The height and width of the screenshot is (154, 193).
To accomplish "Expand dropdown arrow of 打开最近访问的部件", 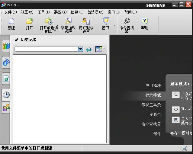I will pos(57,25).
